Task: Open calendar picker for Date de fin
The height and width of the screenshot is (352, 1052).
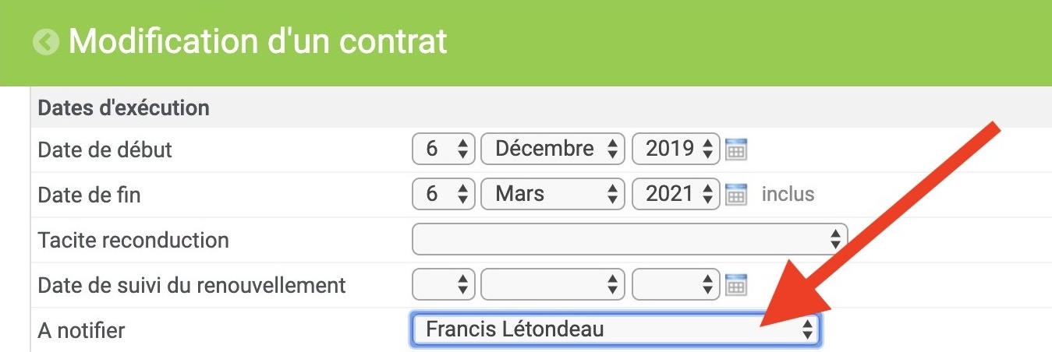Action: click(736, 194)
